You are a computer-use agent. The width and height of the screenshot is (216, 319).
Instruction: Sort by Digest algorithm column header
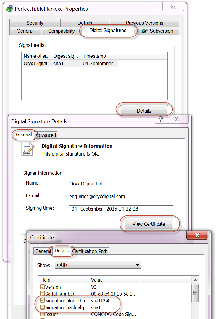pos(66,56)
